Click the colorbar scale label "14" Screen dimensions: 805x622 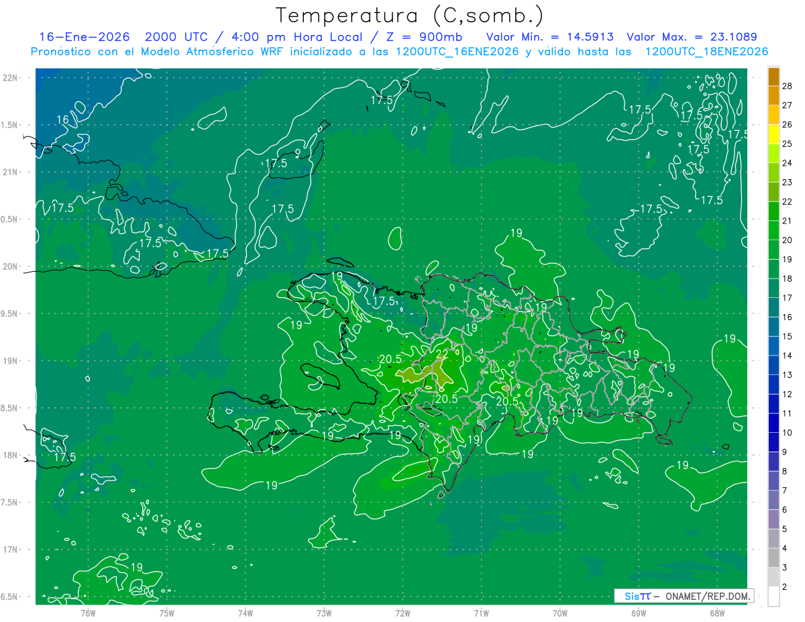(787, 355)
